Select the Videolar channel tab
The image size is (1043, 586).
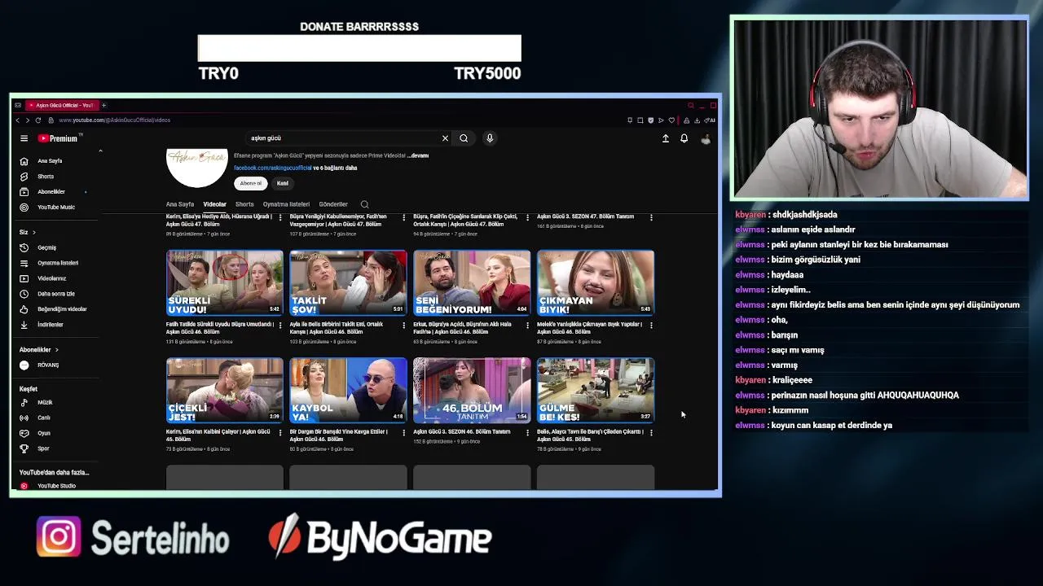(215, 204)
